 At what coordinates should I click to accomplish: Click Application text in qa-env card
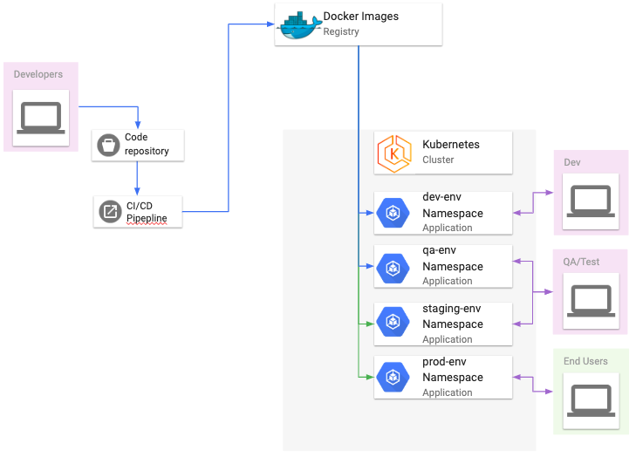click(x=448, y=281)
